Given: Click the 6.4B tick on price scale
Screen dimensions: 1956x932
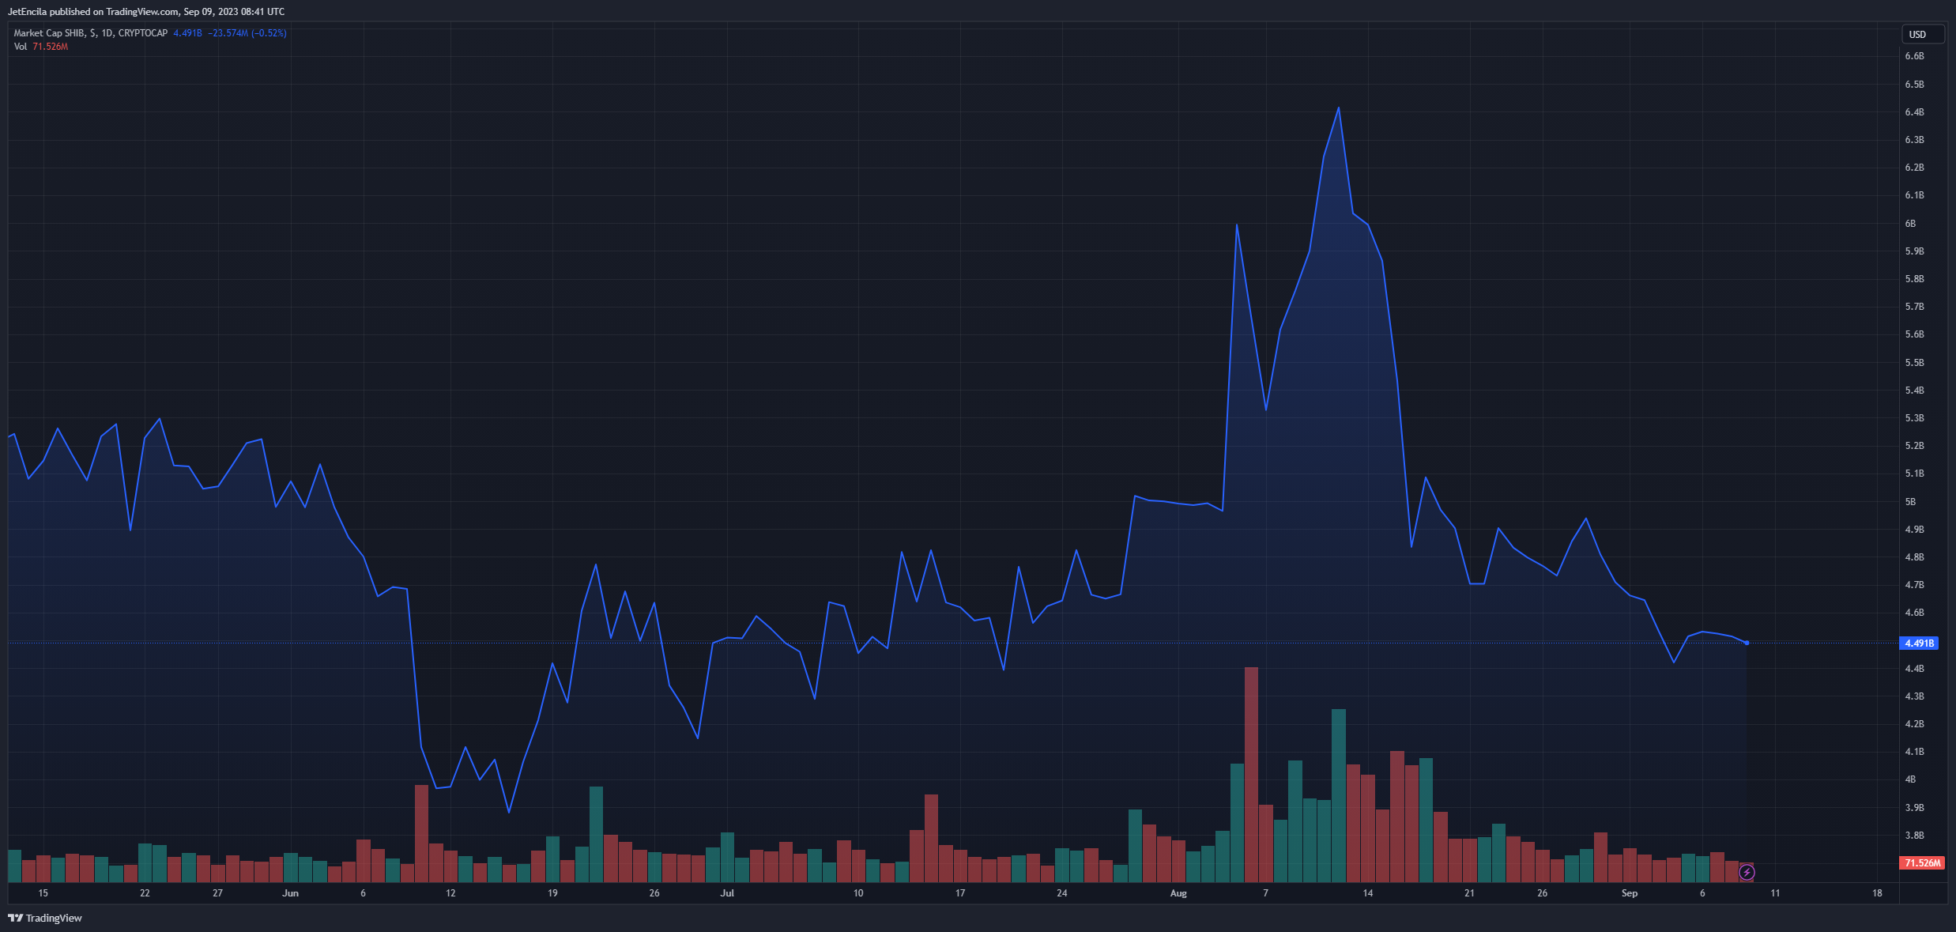Looking at the screenshot, I should click(x=1914, y=112).
